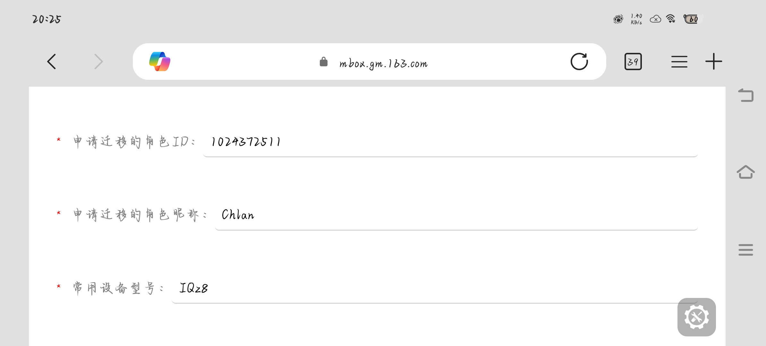This screenshot has width=766, height=346.
Task: Open recent apps from side navigation
Action: (745, 250)
